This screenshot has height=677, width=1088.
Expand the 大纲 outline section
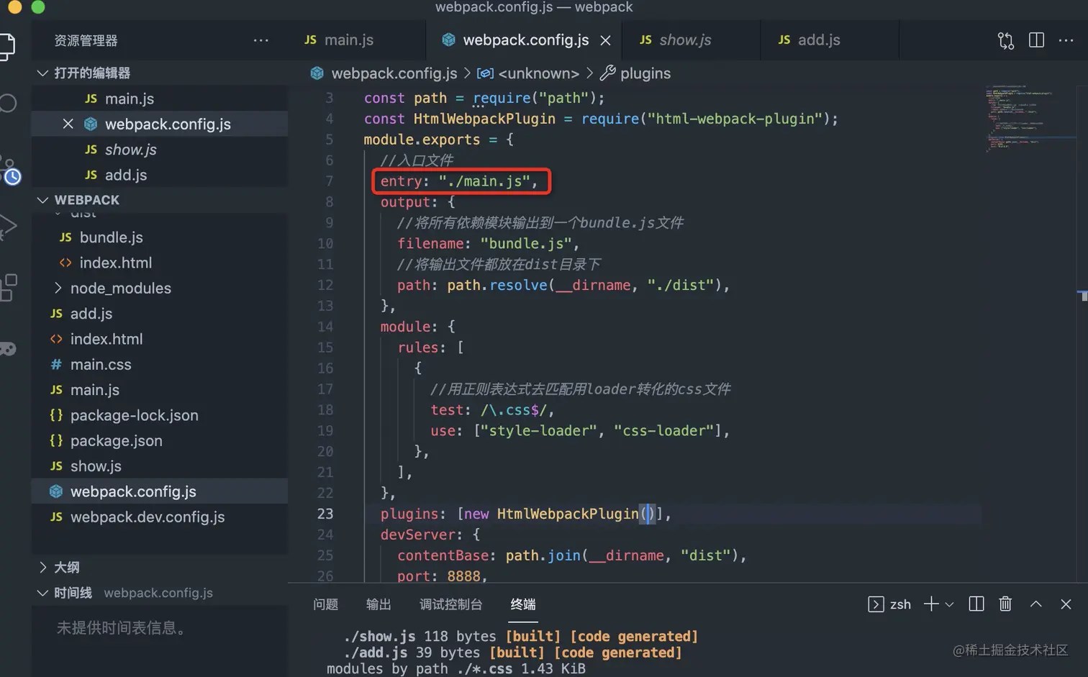160,568
